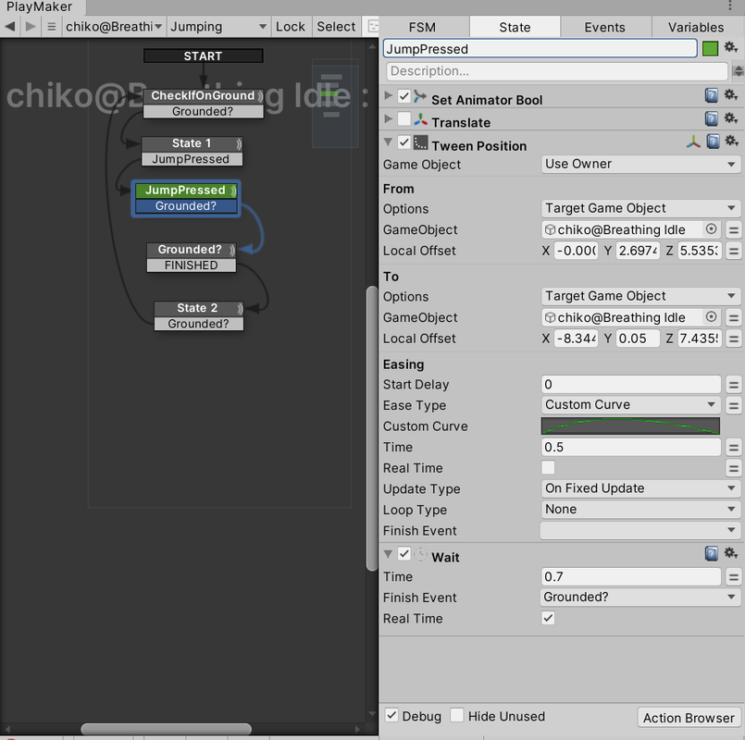Go forward with the right navigation arrow
Viewport: 745px width, 740px height.
(x=31, y=27)
